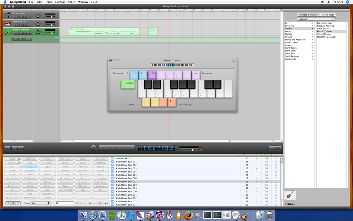Viewport: 353px width, 221px height.
Task: Adjust loop browser preview volume slider
Action: [100, 203]
